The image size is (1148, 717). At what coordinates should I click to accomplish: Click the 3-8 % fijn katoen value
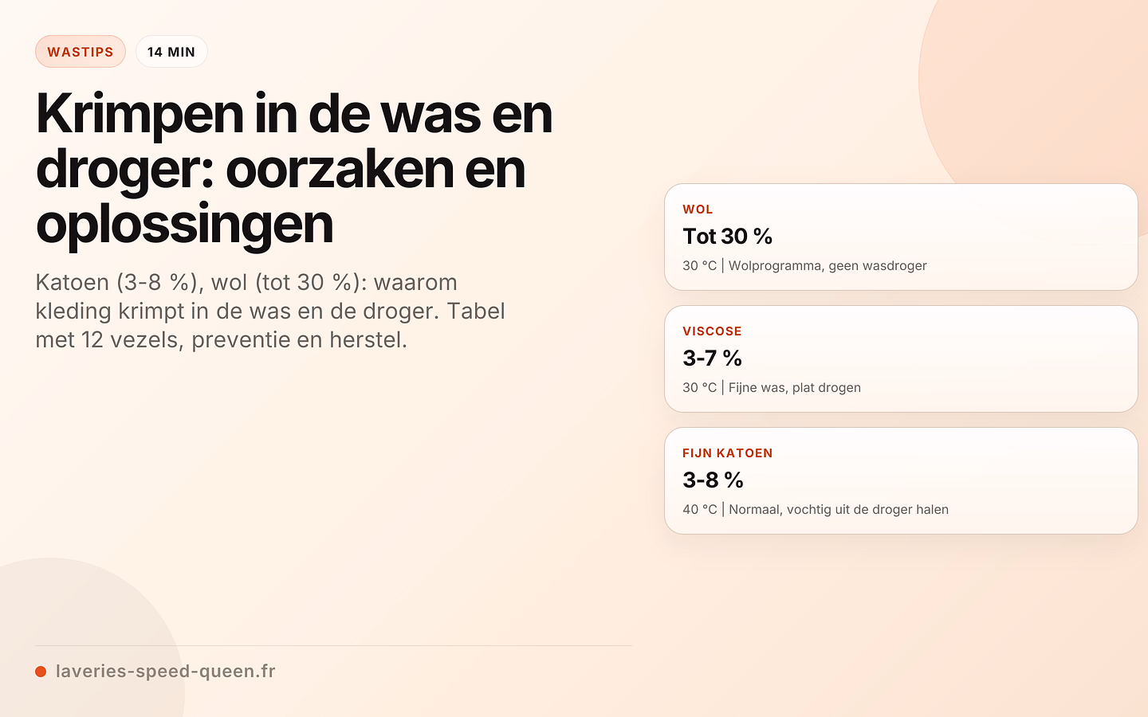point(713,480)
